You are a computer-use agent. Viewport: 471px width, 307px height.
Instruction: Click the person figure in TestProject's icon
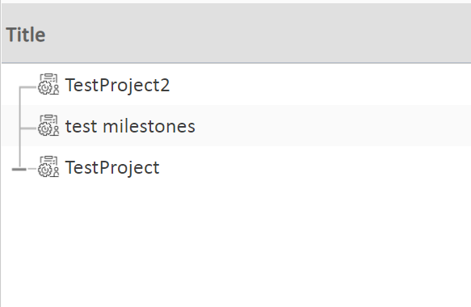[x=56, y=172]
